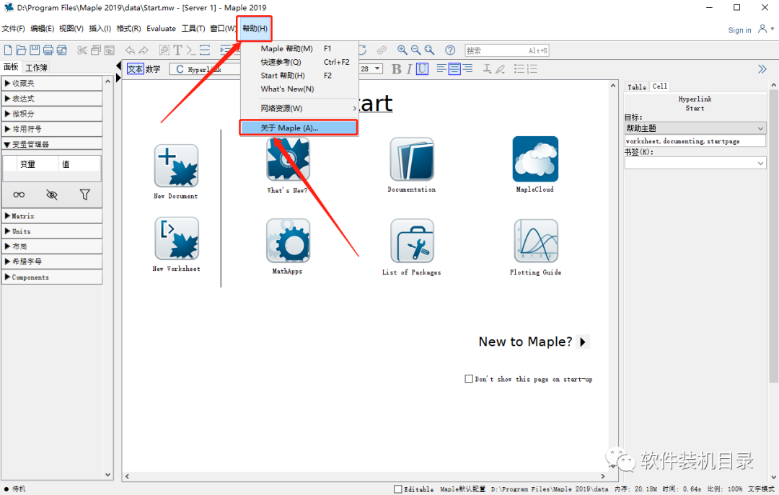This screenshot has width=779, height=495.
Task: Check Don't show this page on start-up
Action: 469,379
